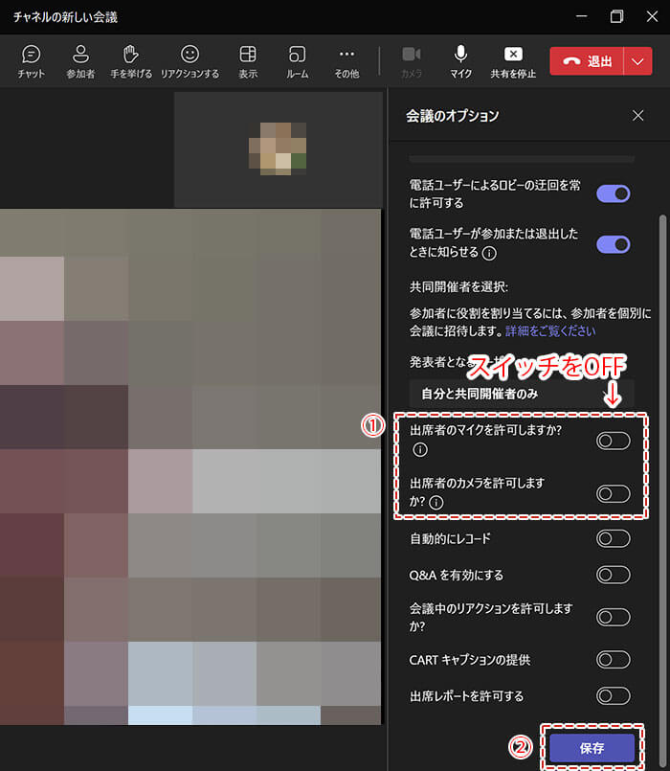Close the 会議のオプション panel

(x=638, y=116)
